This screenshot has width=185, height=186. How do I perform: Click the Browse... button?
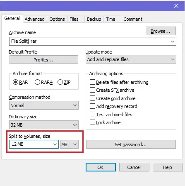pyautogui.click(x=161, y=31)
